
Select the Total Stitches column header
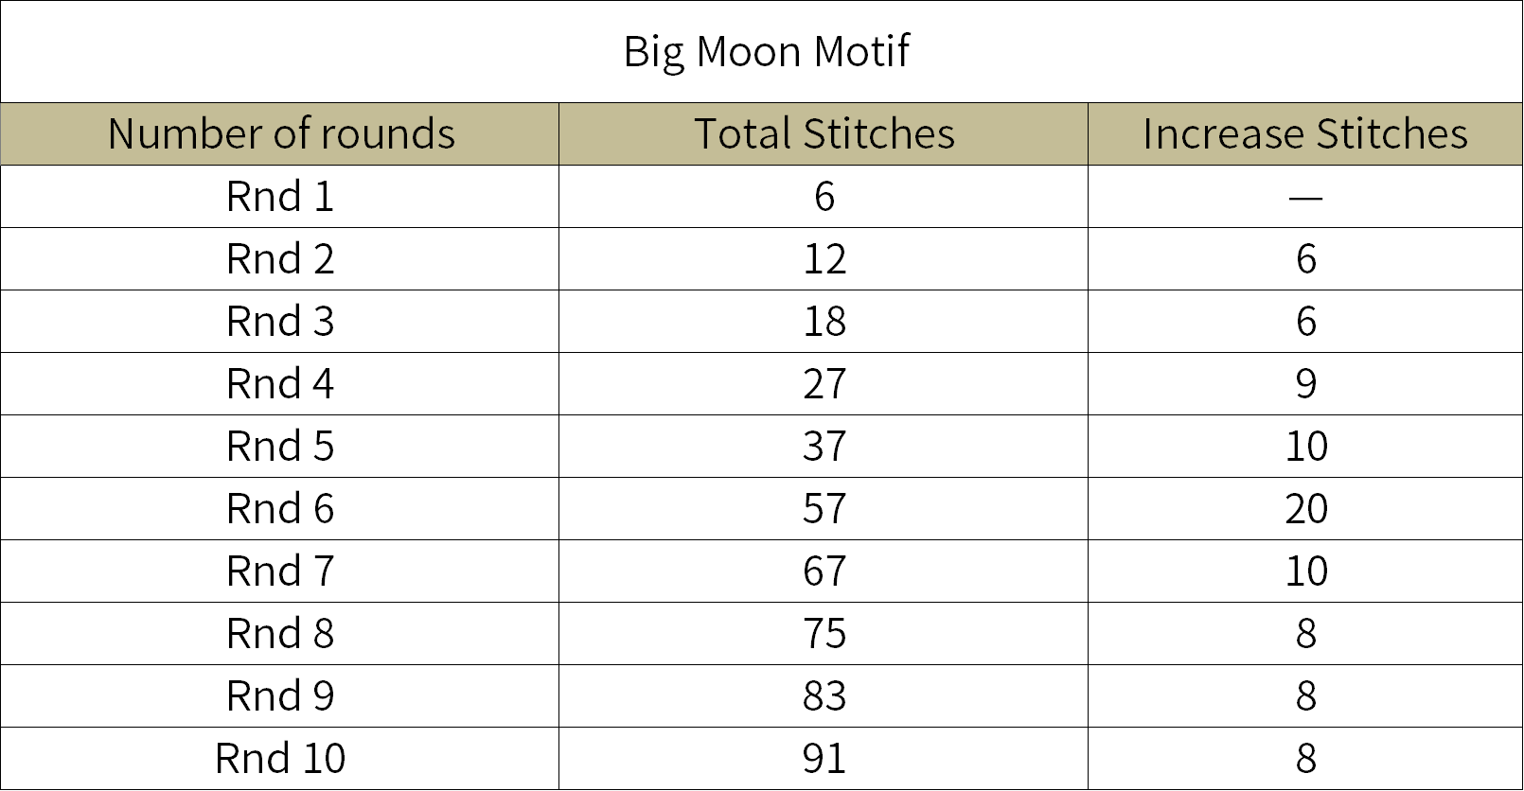(x=824, y=133)
